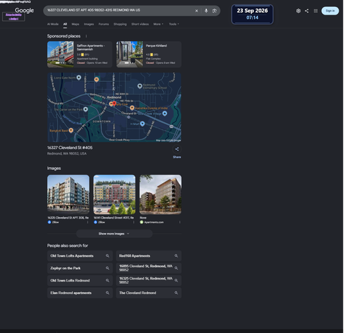Open Rove building image thumbnail

pyautogui.click(x=160, y=194)
